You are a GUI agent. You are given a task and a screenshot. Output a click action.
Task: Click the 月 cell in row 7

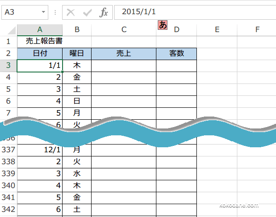click(x=77, y=113)
